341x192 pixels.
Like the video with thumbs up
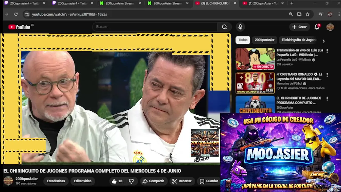pos(117,181)
